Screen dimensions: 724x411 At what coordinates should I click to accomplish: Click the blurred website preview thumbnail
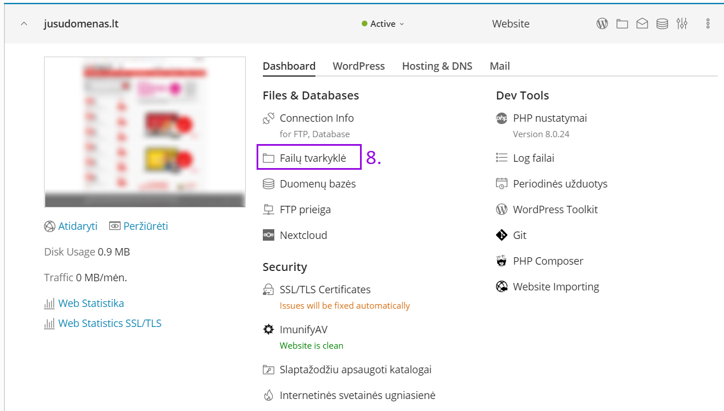coord(145,132)
